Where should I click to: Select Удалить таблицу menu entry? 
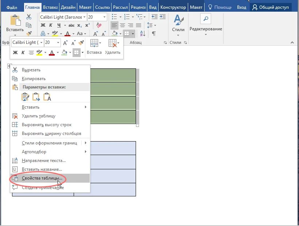(x=50, y=116)
